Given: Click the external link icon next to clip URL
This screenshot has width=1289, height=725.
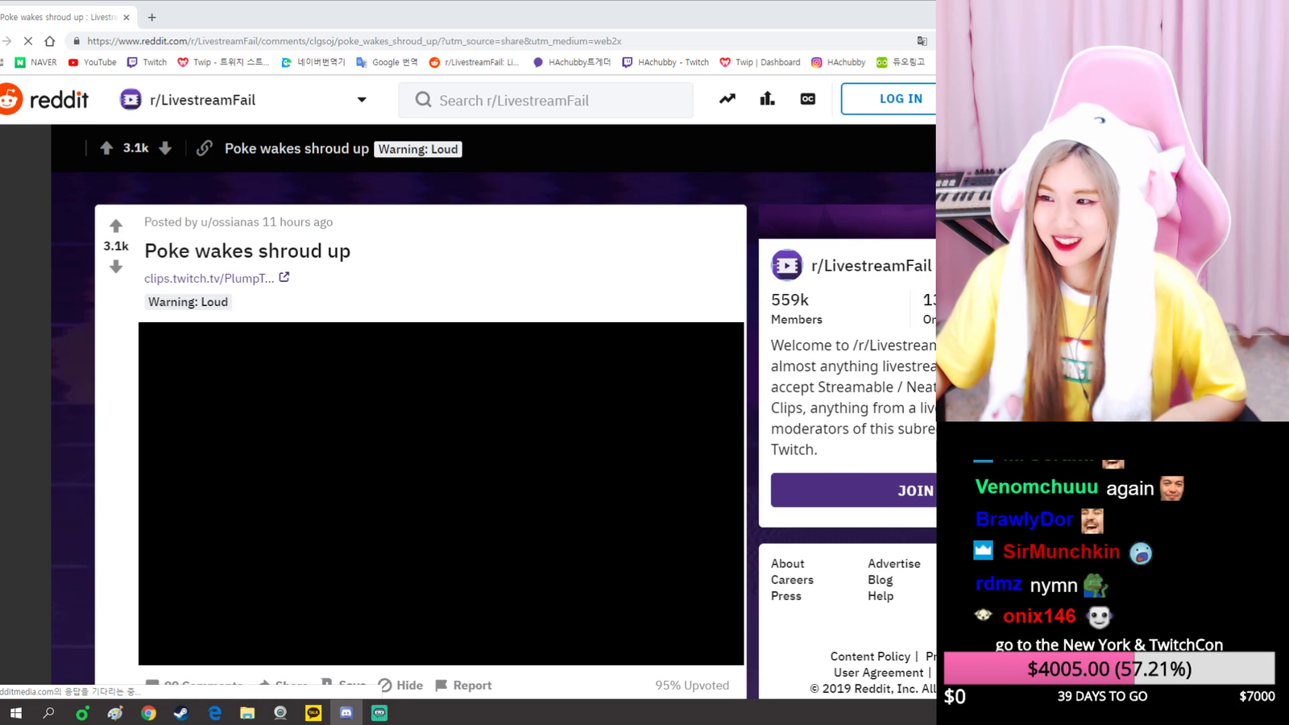Looking at the screenshot, I should coord(284,277).
